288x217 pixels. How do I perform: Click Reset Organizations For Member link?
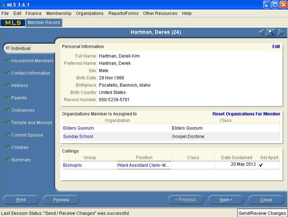click(x=246, y=114)
